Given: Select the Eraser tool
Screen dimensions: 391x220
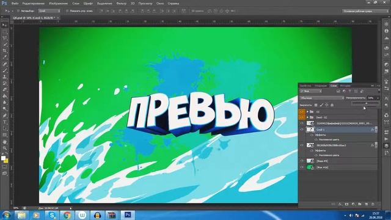Looking at the screenshot, I should 4,90.
